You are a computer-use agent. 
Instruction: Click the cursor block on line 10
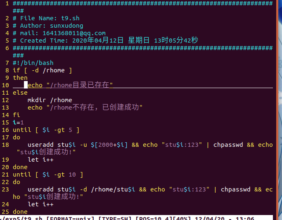(26, 85)
